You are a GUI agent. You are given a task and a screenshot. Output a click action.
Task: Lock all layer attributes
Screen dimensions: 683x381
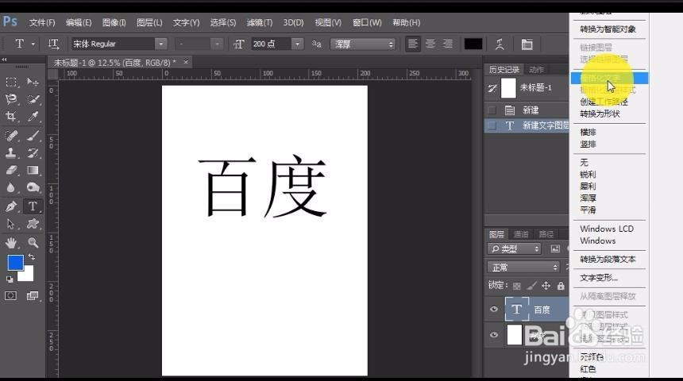click(561, 286)
